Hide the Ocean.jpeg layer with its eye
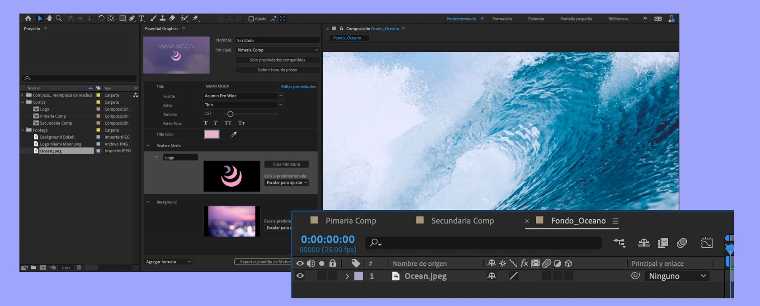Image resolution: width=760 pixels, height=306 pixels. tap(300, 276)
